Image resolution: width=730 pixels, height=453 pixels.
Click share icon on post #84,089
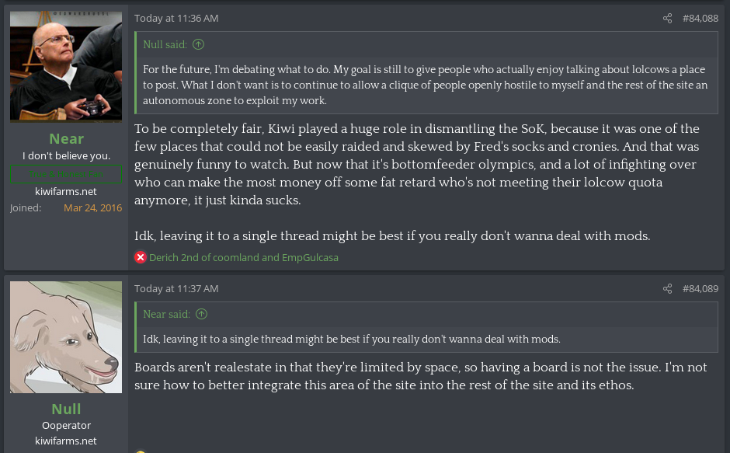(667, 289)
